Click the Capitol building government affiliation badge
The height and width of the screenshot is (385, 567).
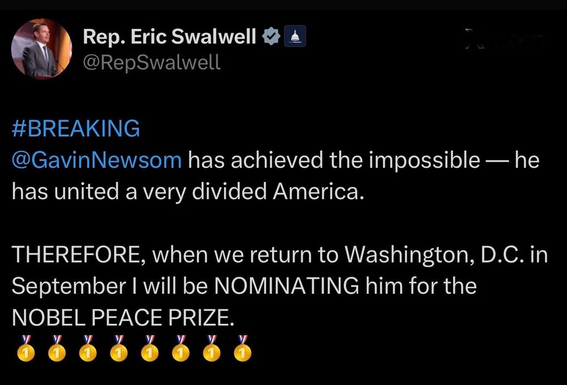coord(295,36)
